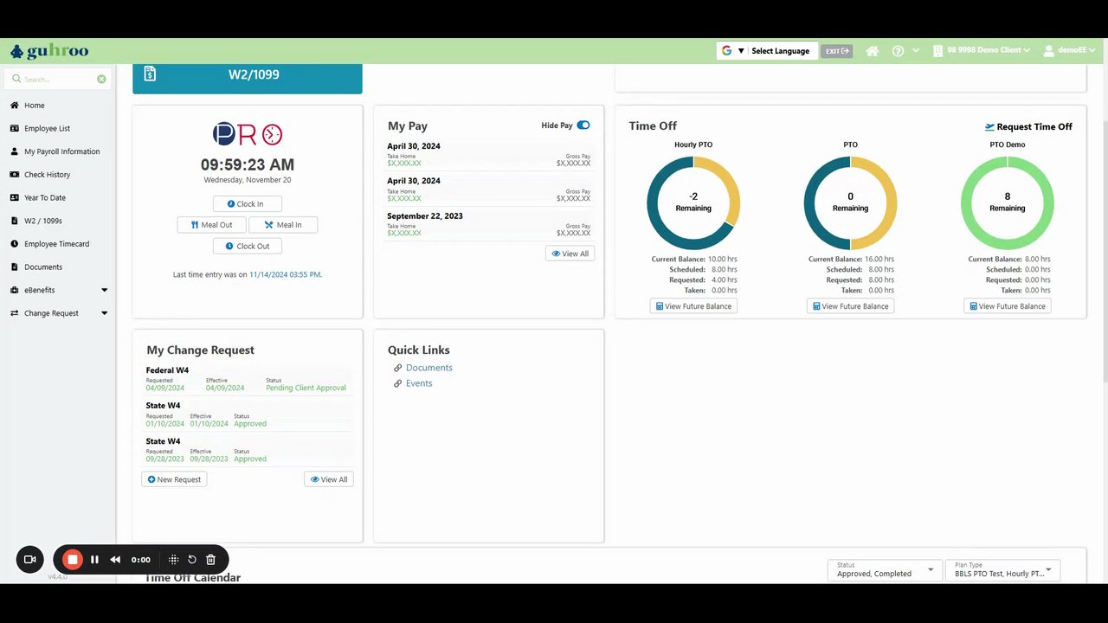The image size is (1108, 623).
Task: Stop the recording with red stop button
Action: [x=73, y=560]
